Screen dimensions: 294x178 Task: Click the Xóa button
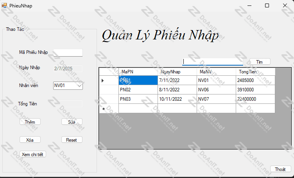(30, 140)
